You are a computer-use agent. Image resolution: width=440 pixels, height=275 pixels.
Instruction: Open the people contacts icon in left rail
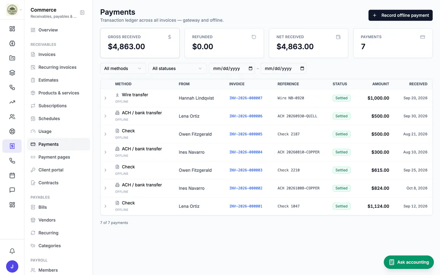coord(12,117)
